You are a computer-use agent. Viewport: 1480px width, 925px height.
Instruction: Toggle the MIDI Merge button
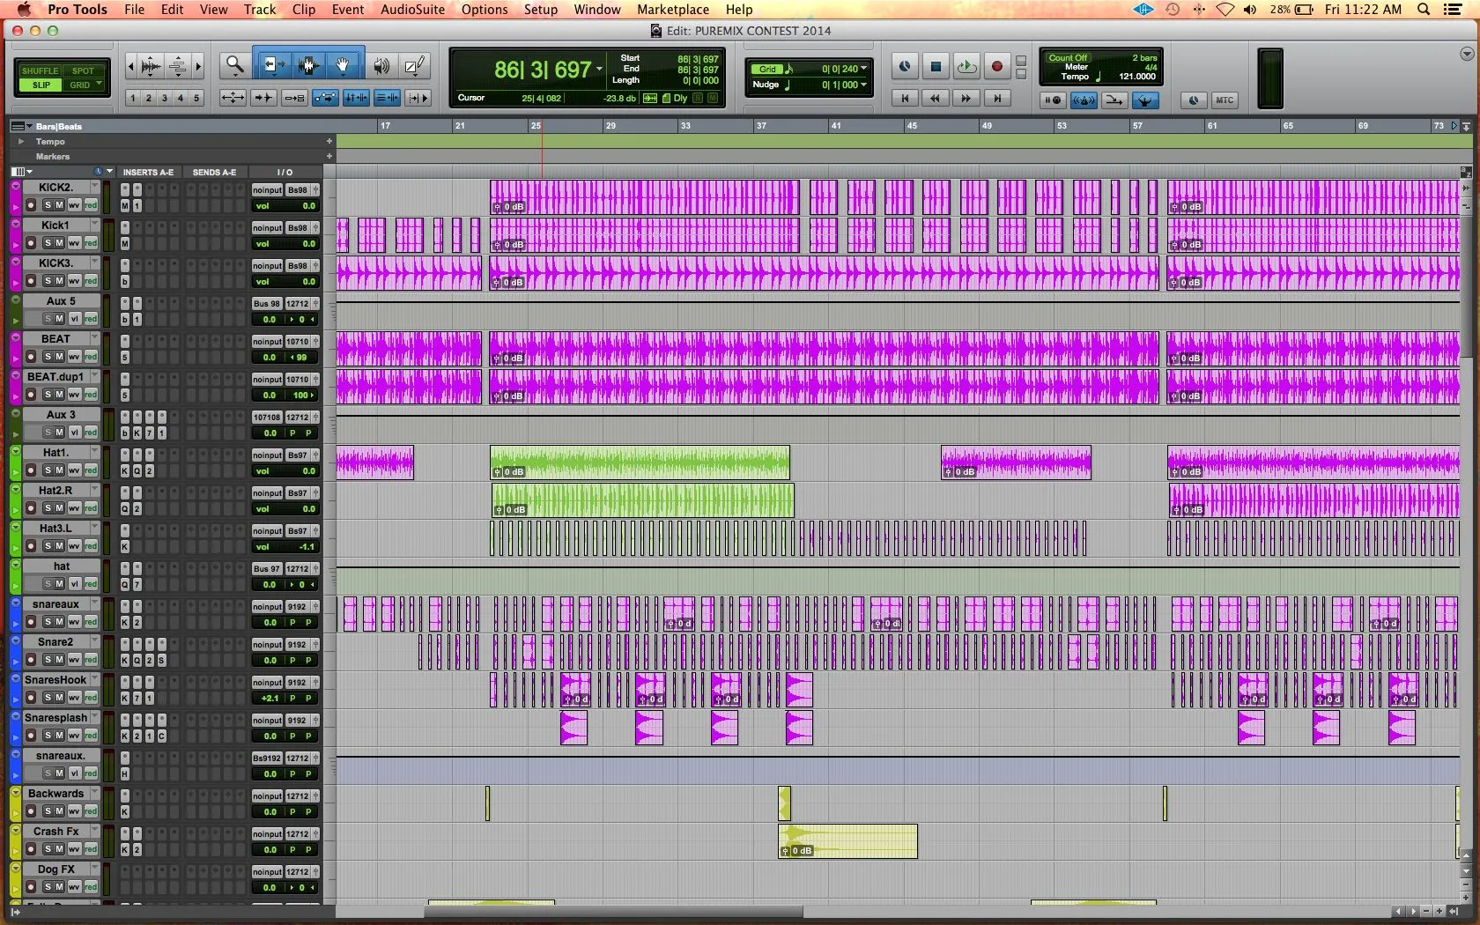(x=1114, y=100)
